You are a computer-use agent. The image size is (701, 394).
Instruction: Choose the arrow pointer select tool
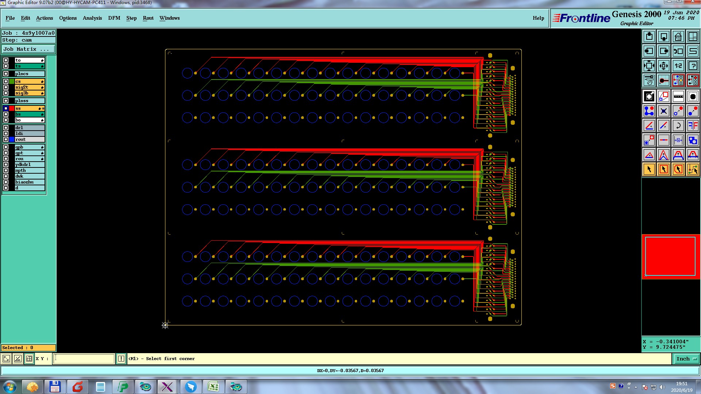pyautogui.click(x=649, y=169)
